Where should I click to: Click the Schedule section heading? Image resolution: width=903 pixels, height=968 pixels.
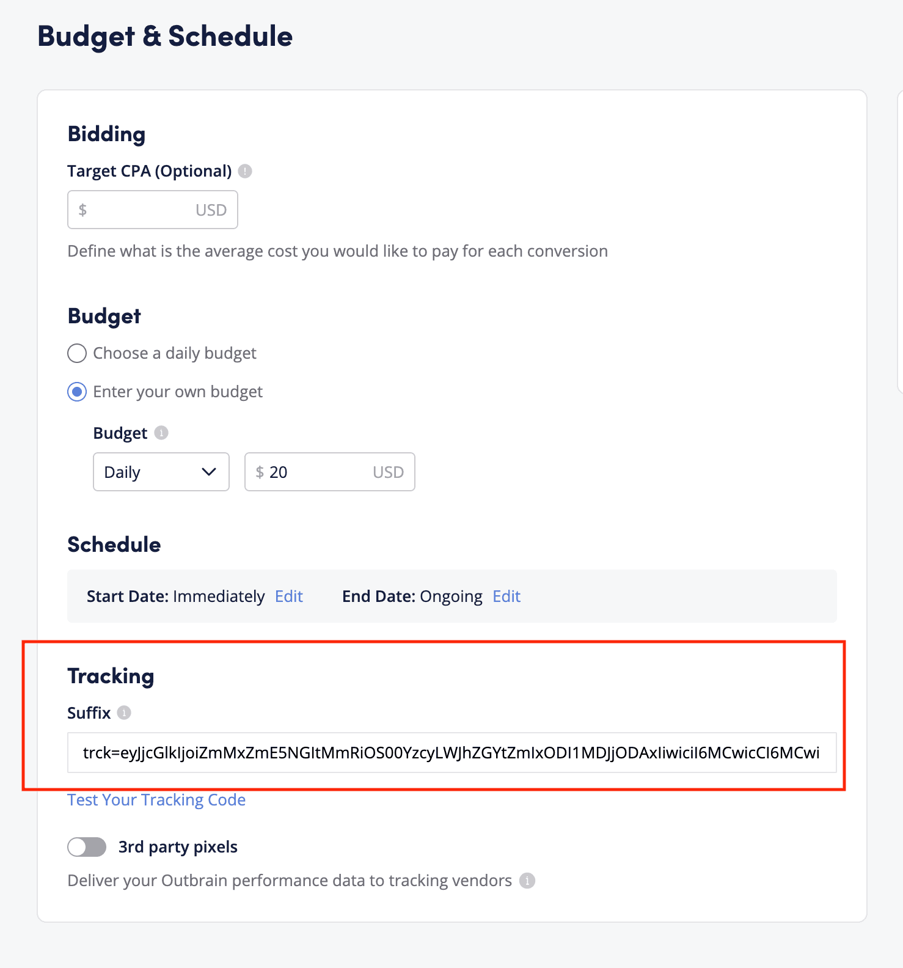tap(114, 544)
